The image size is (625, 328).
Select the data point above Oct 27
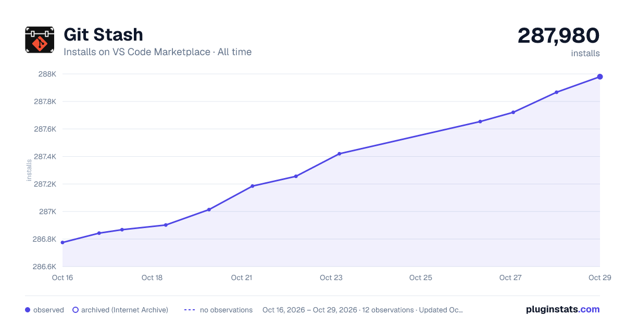513,112
